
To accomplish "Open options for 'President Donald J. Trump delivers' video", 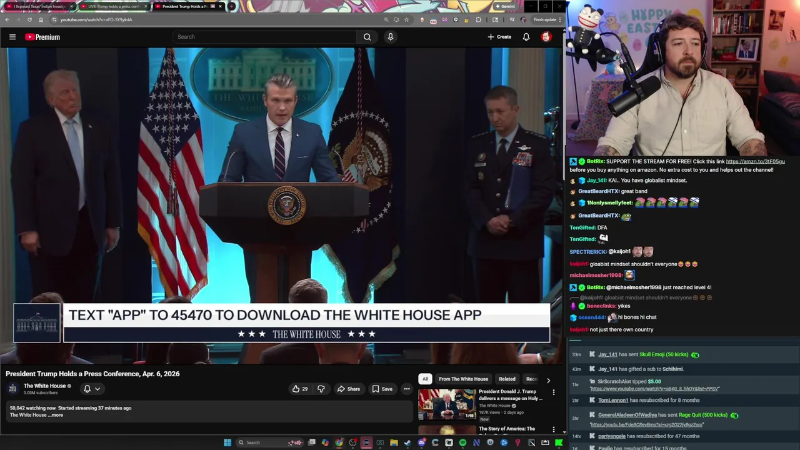I will [x=553, y=392].
